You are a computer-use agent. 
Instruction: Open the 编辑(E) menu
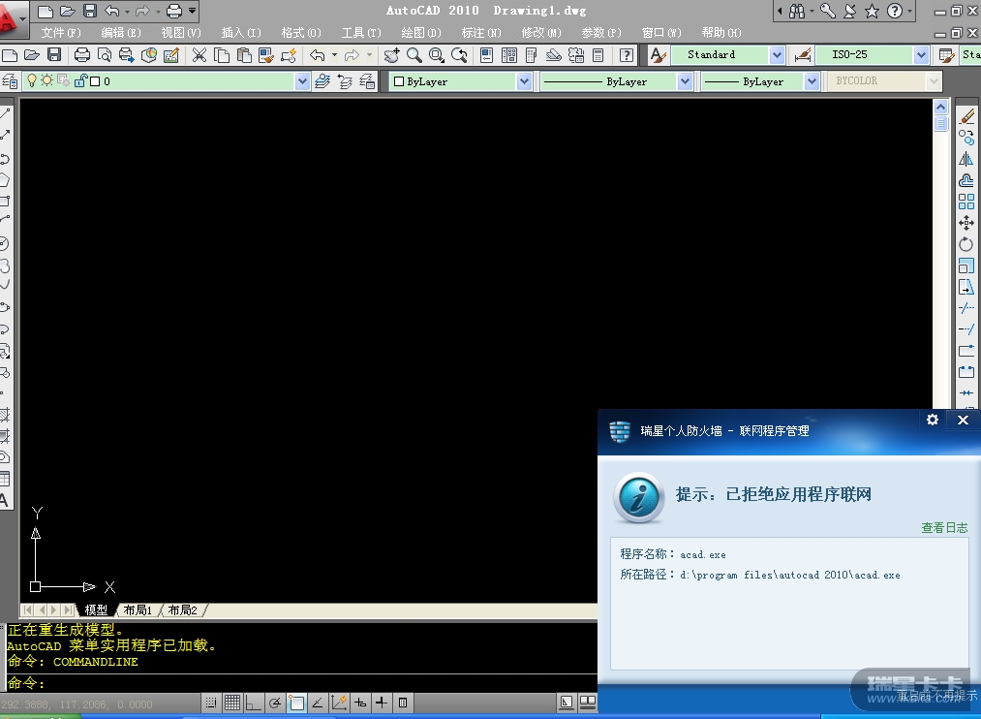(121, 33)
